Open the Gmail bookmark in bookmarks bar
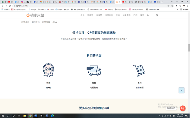The height and width of the screenshot is (118, 190). tap(51, 9)
